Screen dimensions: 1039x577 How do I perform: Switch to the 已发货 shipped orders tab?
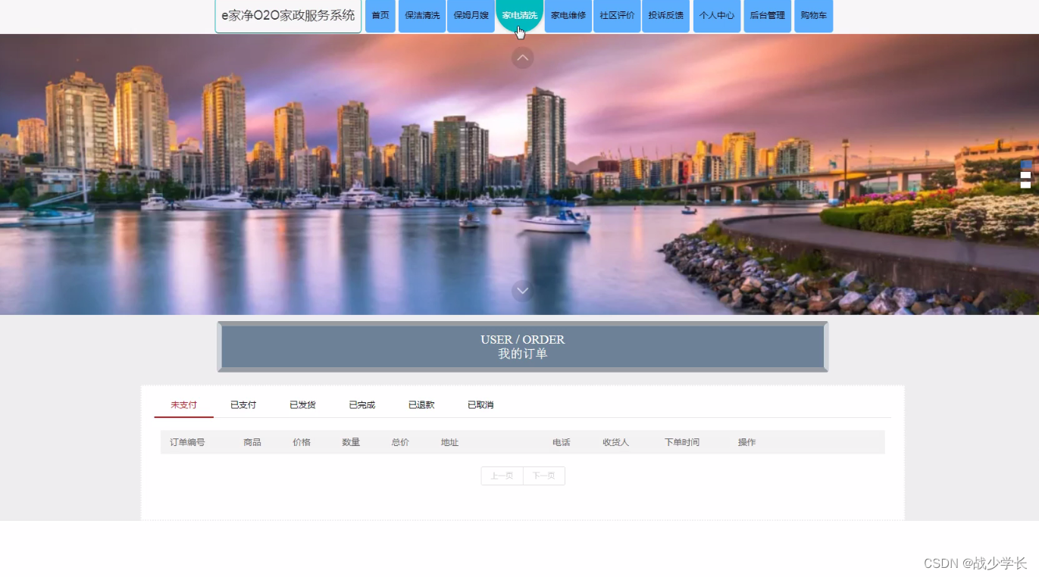302,404
